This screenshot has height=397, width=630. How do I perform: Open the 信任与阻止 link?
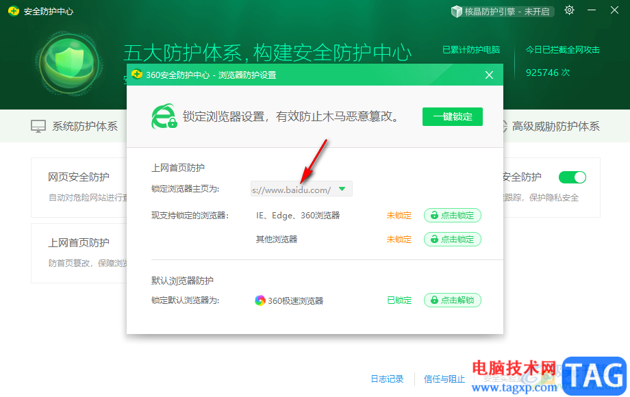pyautogui.click(x=444, y=379)
